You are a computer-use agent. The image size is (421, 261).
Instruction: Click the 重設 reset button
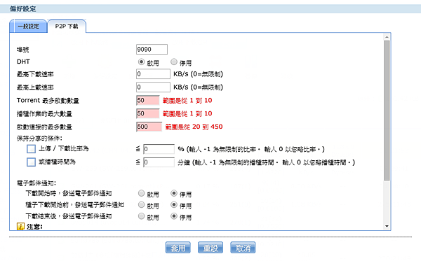click(210, 248)
